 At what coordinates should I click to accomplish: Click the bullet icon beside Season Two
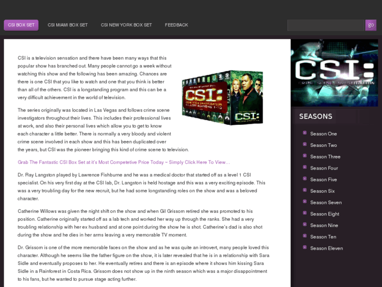(305, 144)
